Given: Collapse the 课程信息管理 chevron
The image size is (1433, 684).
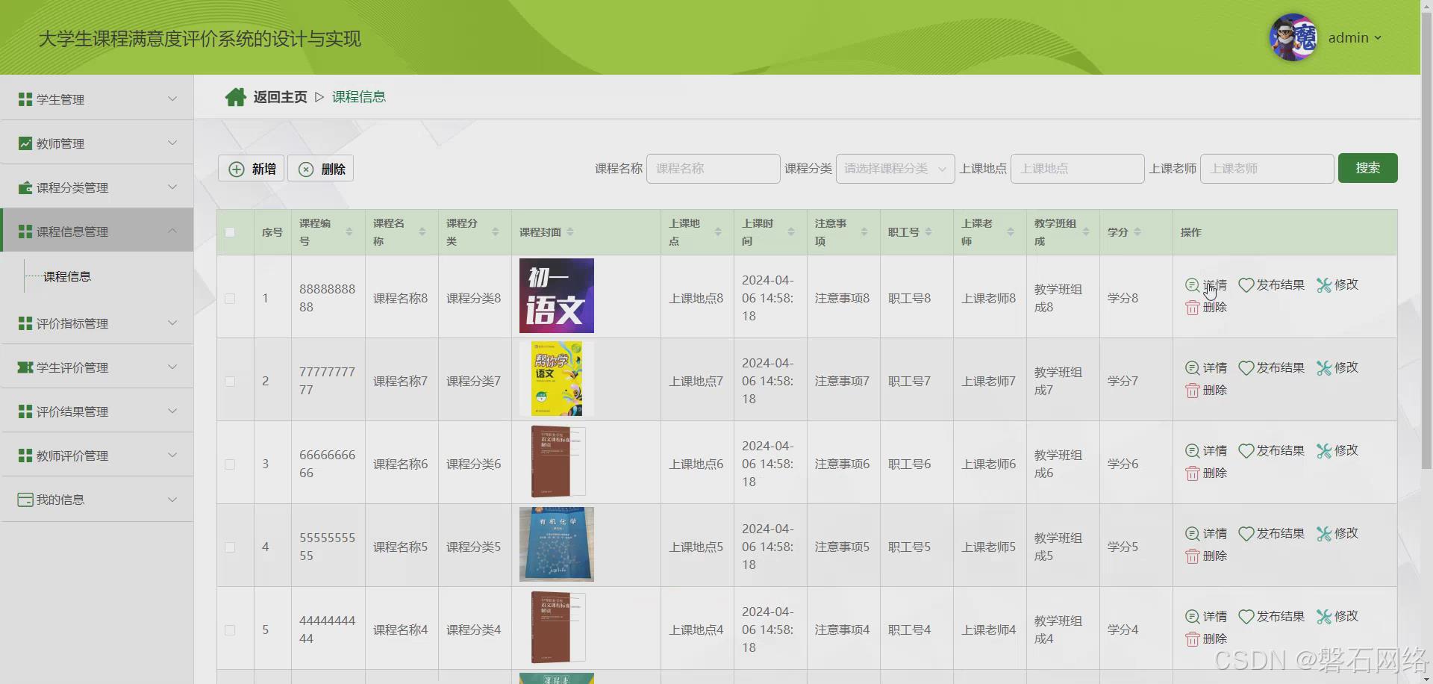Looking at the screenshot, I should (x=172, y=231).
